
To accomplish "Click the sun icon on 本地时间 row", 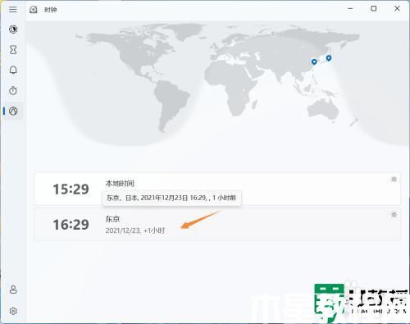I will pos(394,179).
